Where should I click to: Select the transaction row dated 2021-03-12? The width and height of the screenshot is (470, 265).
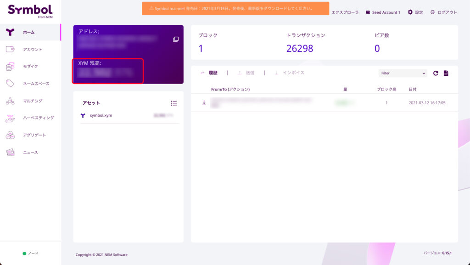324,103
